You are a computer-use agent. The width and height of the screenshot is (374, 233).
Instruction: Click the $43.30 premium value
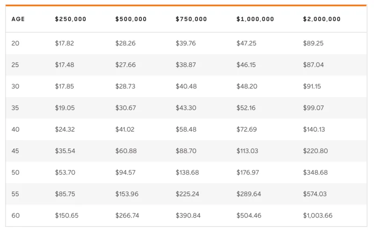(x=186, y=108)
